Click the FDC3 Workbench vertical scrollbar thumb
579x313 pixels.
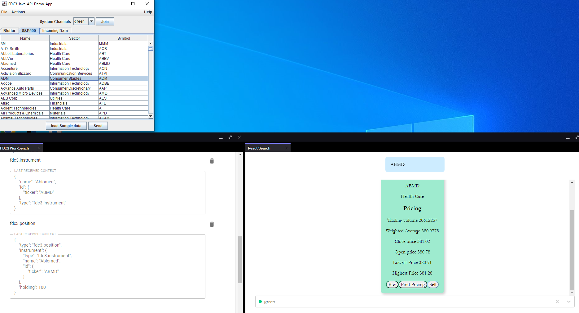click(240, 260)
